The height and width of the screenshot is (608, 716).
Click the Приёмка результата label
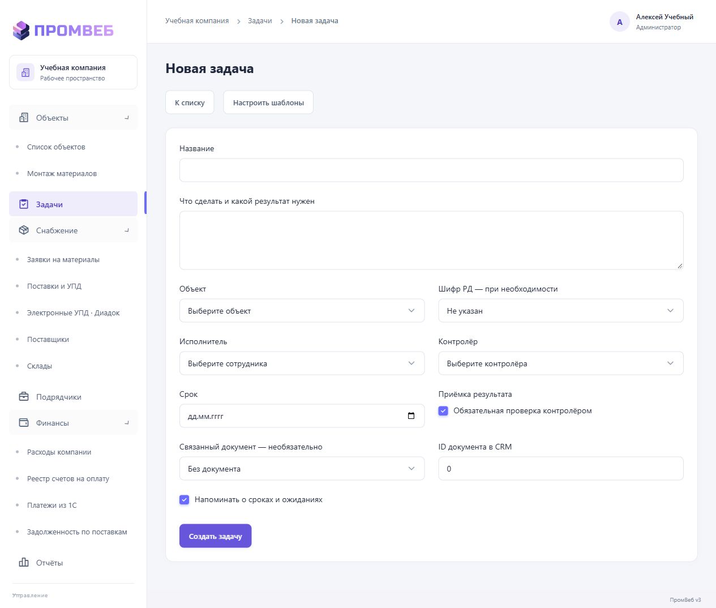click(x=475, y=395)
